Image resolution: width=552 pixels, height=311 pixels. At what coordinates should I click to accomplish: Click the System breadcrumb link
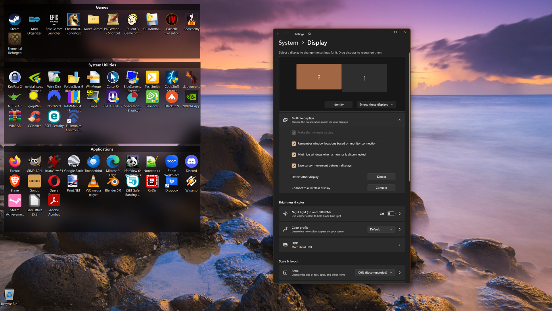pyautogui.click(x=288, y=43)
